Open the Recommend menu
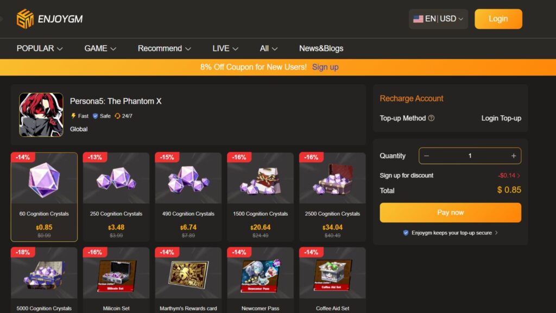Screen dimensions: 556x313 coord(164,48)
